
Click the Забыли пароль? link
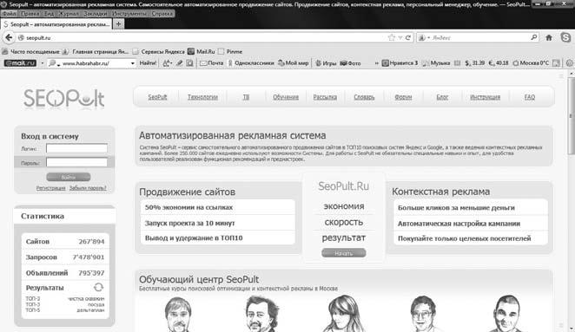[88, 188]
